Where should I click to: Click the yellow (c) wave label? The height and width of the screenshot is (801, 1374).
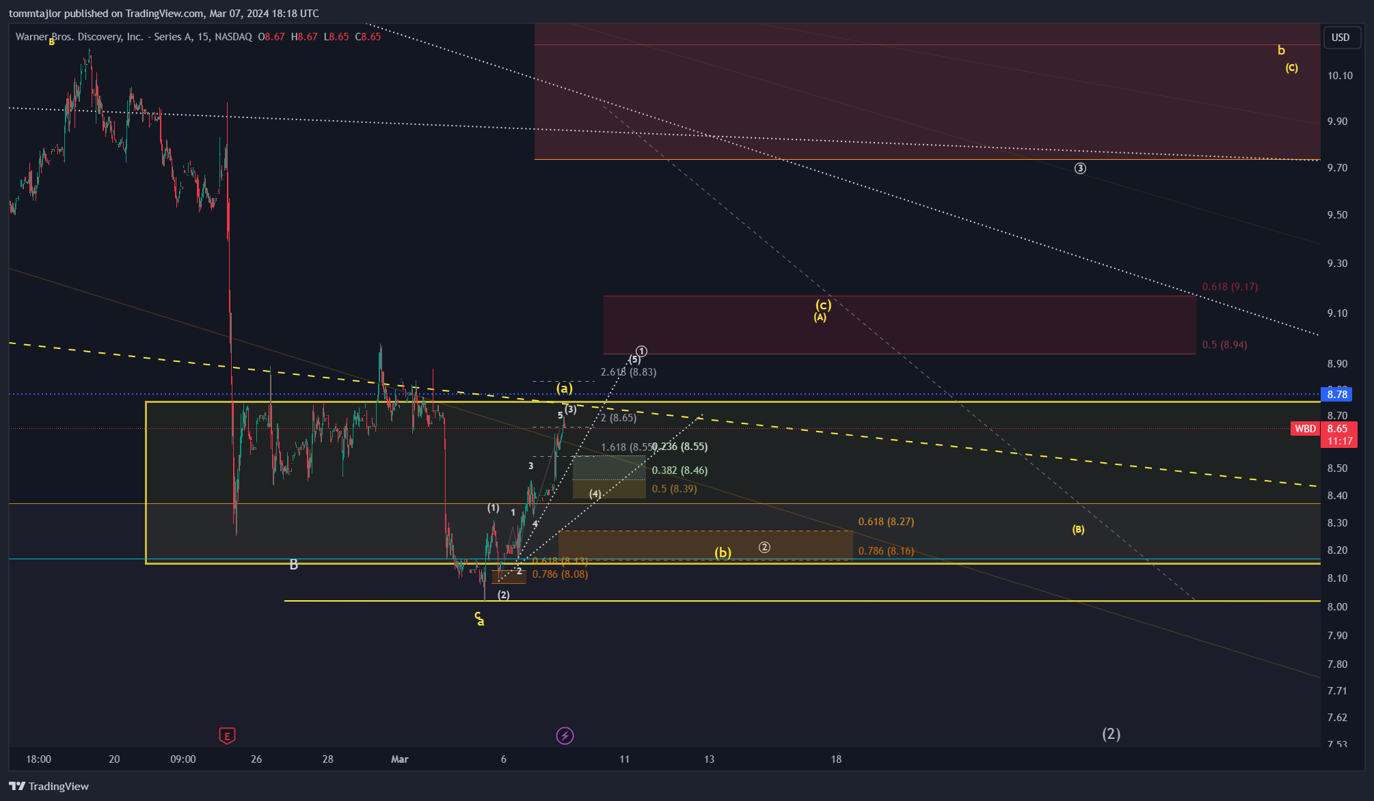(x=823, y=305)
